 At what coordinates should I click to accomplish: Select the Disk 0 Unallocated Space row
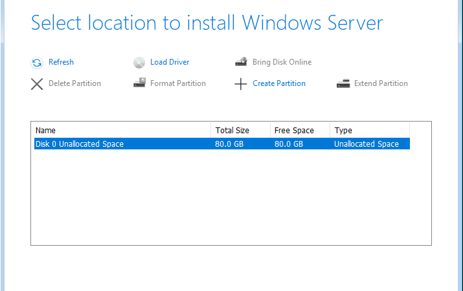coord(222,144)
